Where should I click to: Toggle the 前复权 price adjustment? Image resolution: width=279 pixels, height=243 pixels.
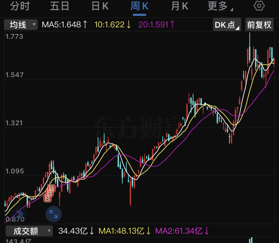[x=259, y=25]
